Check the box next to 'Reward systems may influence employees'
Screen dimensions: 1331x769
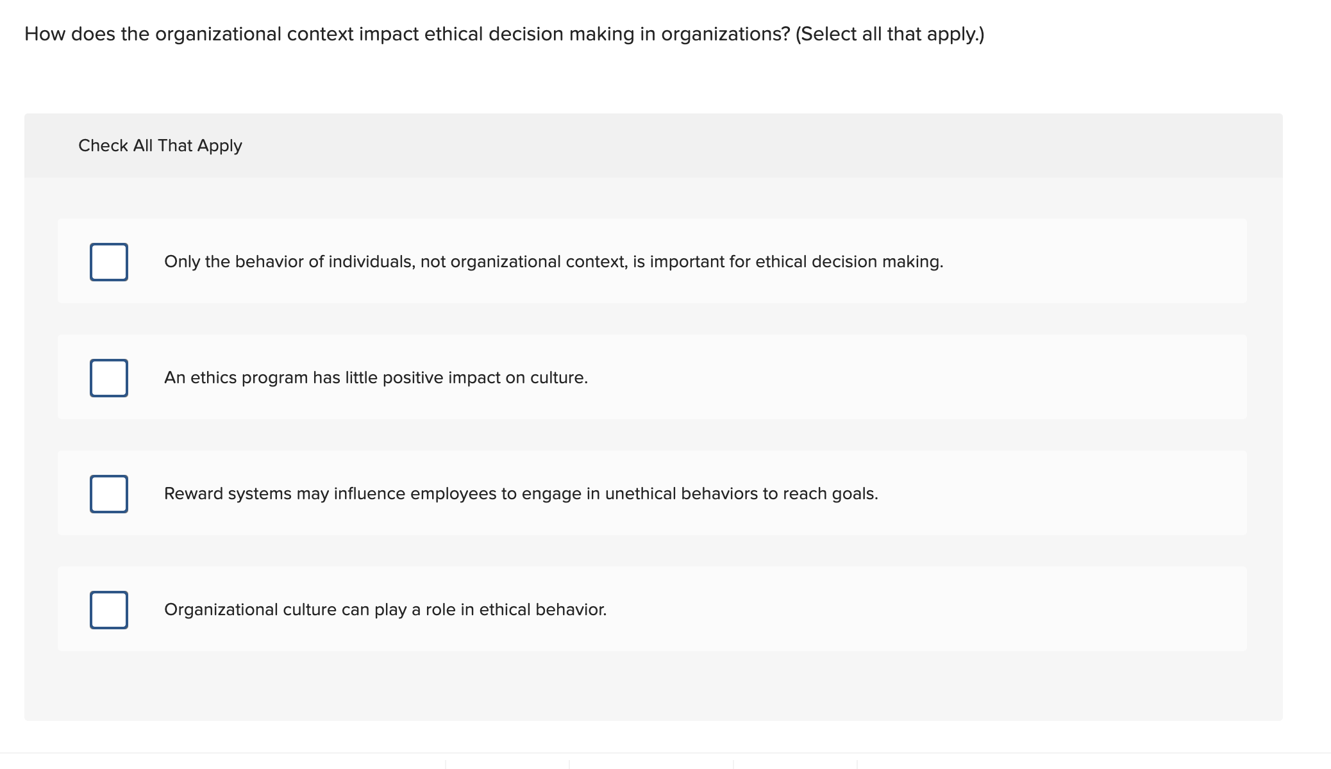(x=109, y=493)
